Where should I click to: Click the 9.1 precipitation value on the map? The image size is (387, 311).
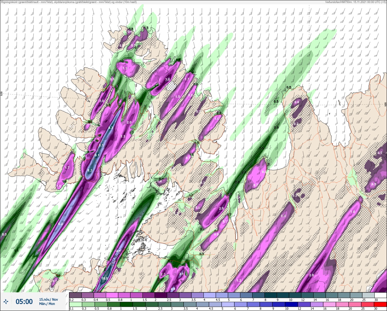[x=97, y=155]
